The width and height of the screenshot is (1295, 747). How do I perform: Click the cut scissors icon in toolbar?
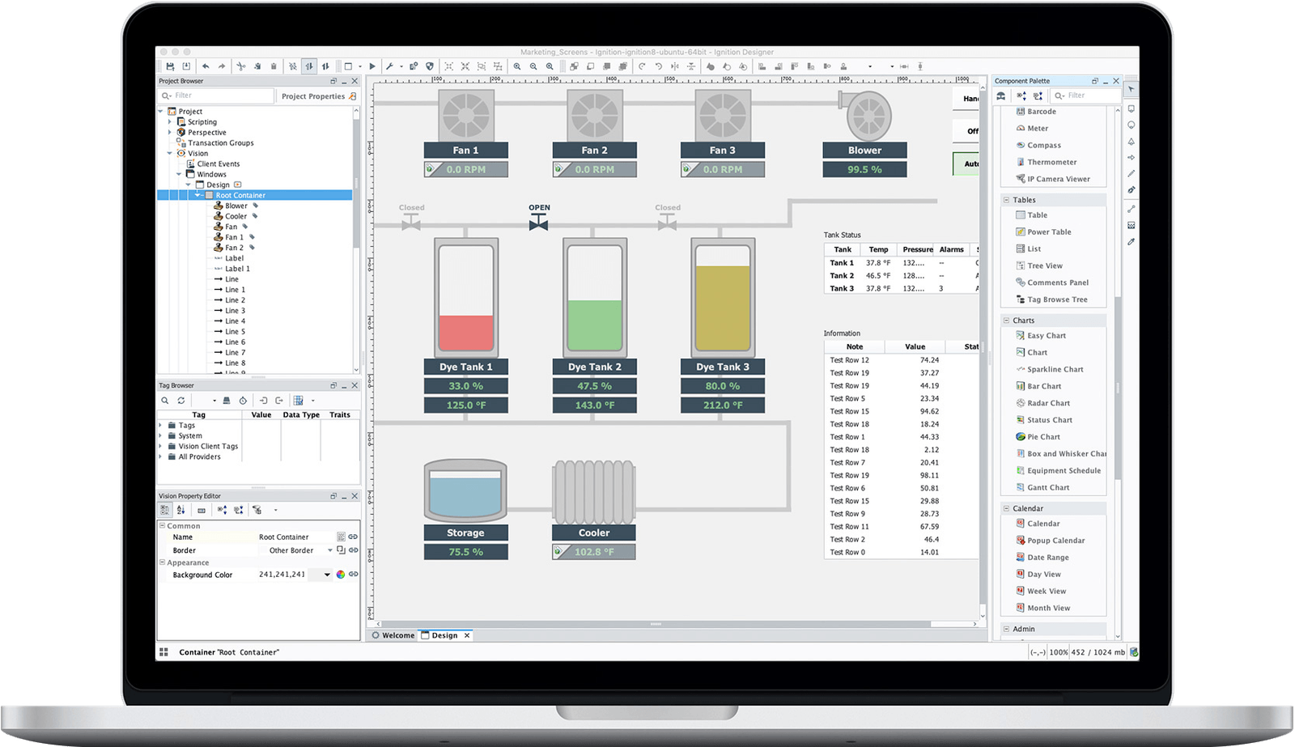coord(240,66)
